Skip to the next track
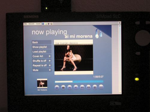The width and height of the screenshot is (150, 112). pos(76,88)
